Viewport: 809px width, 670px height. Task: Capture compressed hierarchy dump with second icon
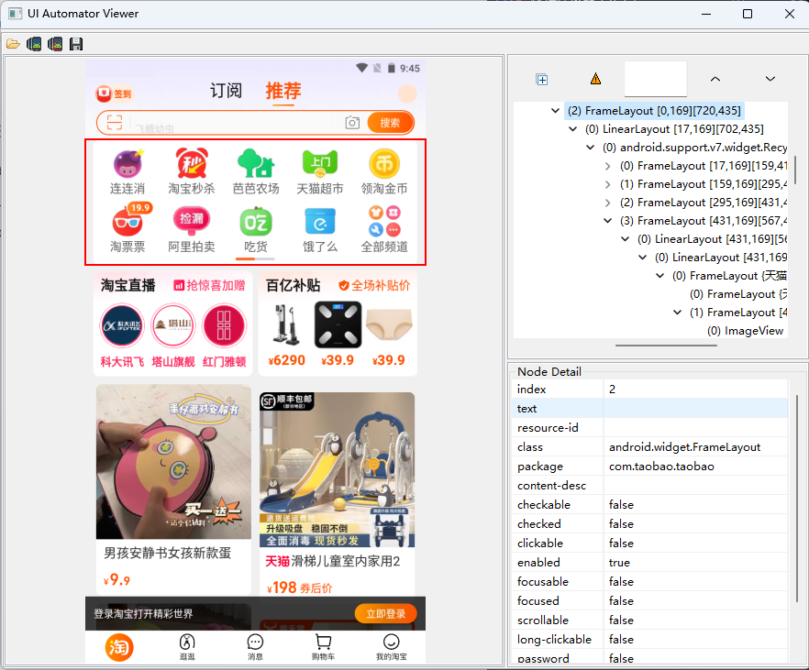tap(55, 44)
